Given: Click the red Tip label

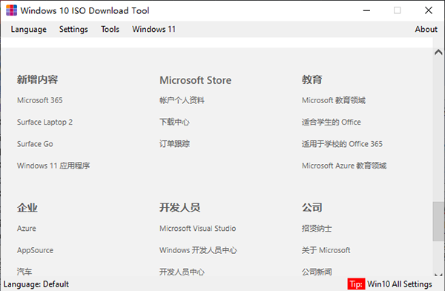Looking at the screenshot, I should (x=356, y=284).
